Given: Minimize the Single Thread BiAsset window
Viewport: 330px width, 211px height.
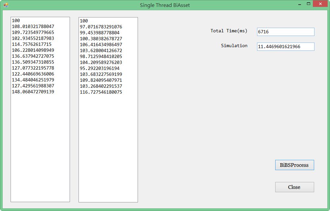Looking at the screenshot, I should [x=300, y=4].
